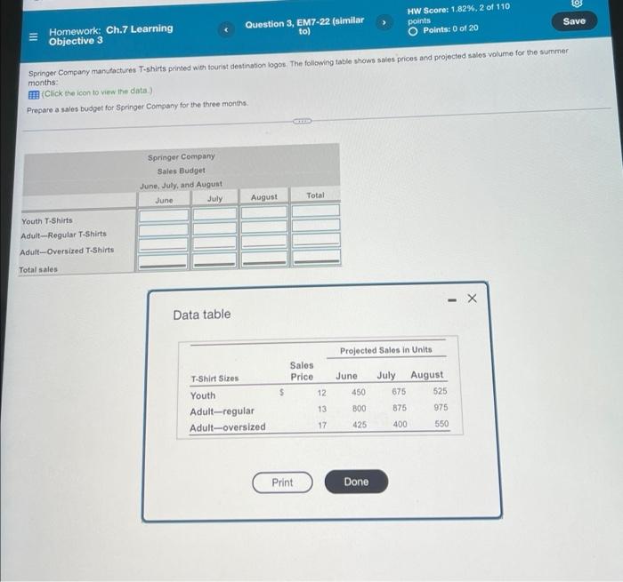Viewport: 623px width, 582px height.
Task: Close the Data table dialog
Action: [x=472, y=299]
